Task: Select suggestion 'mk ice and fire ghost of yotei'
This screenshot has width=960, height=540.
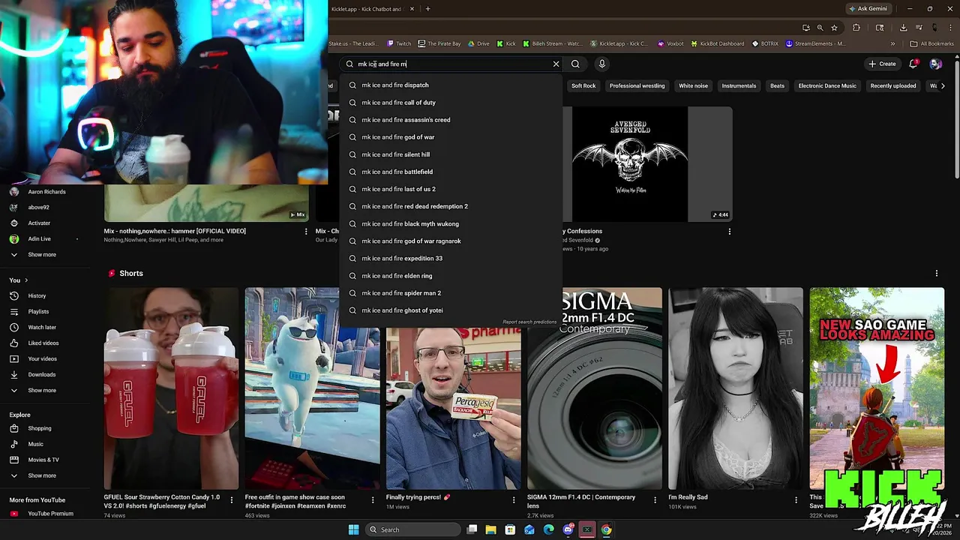Action: [451, 310]
